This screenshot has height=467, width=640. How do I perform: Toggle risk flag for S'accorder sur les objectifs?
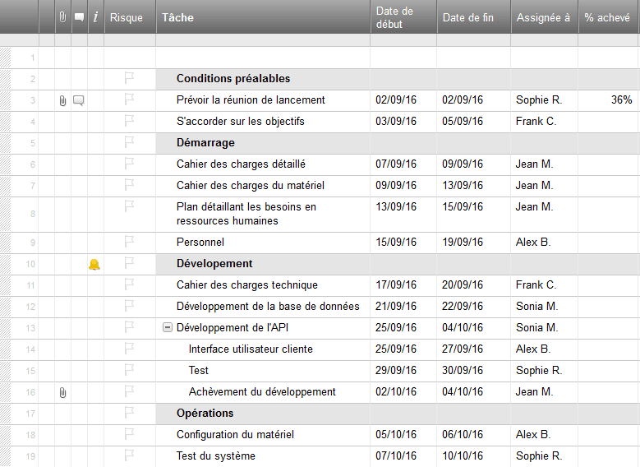tap(129, 120)
